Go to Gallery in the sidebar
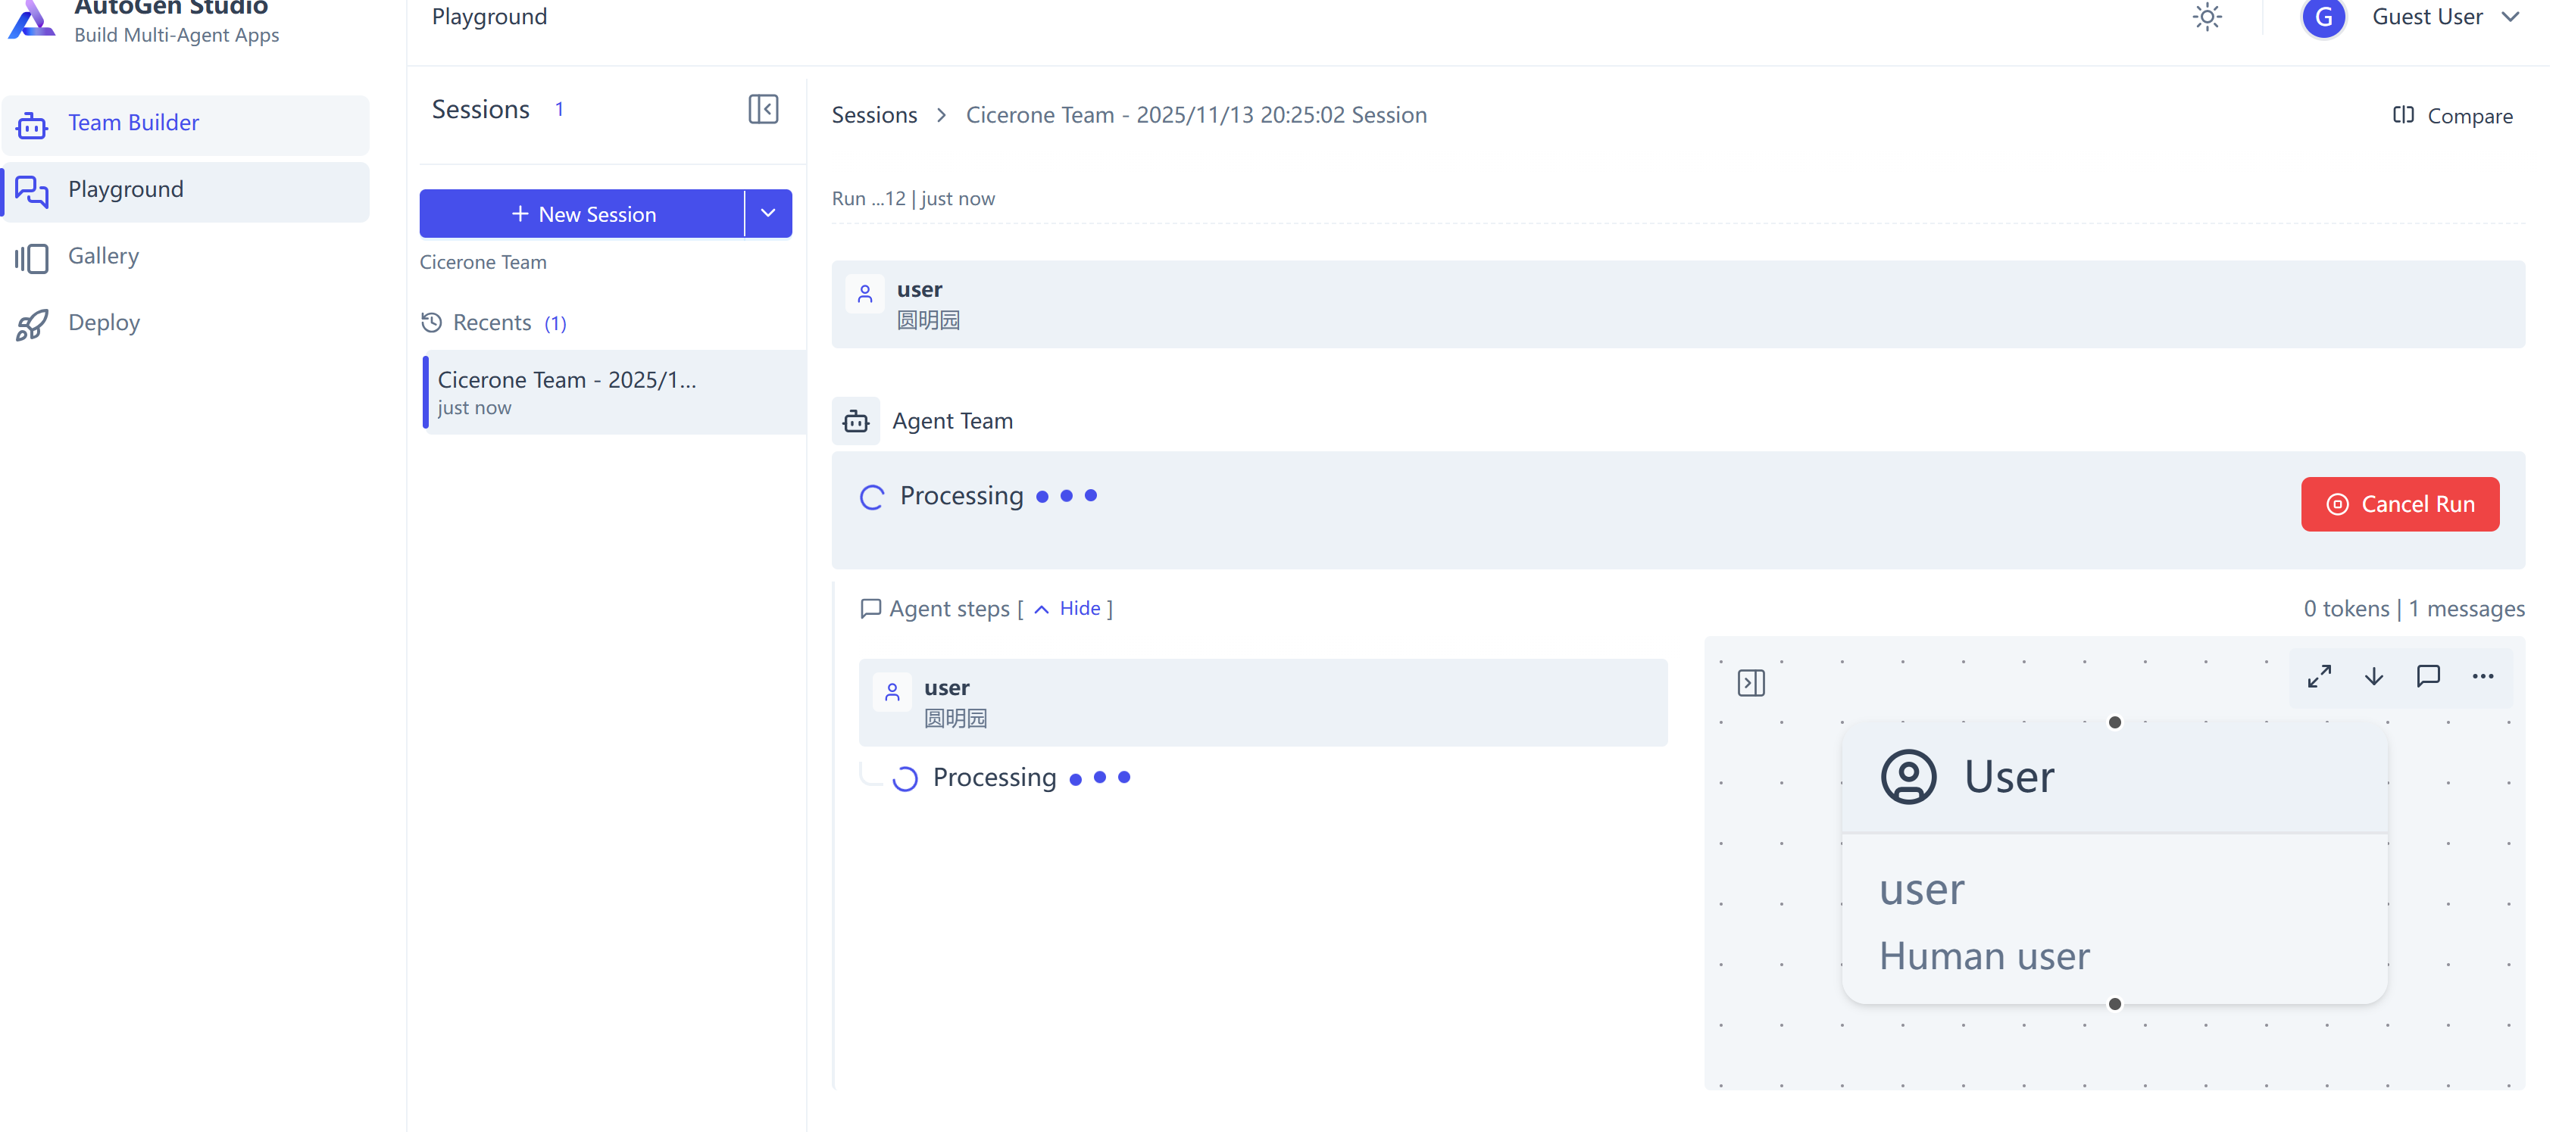 (103, 256)
